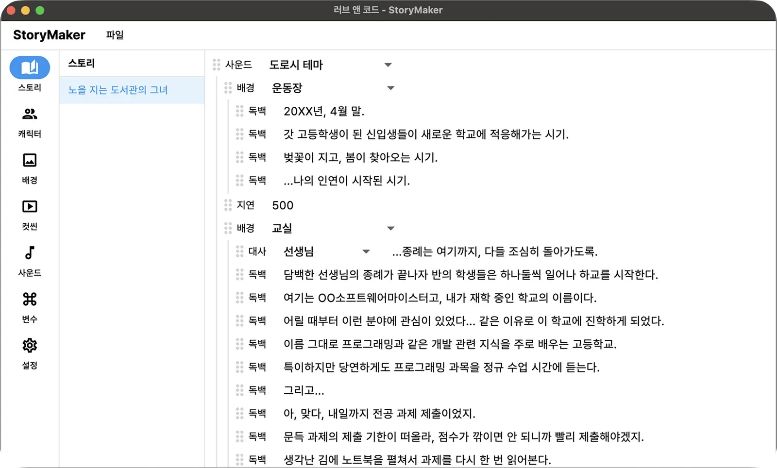The height and width of the screenshot is (468, 777).
Task: Open the 운동장 background dropdown
Action: [333, 88]
